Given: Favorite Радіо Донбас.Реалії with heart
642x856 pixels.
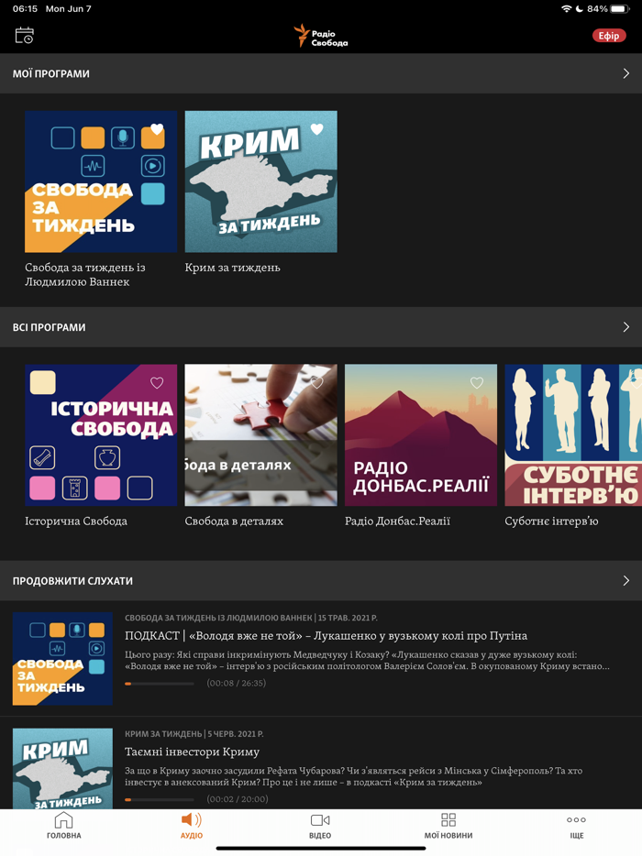Looking at the screenshot, I should [x=477, y=383].
